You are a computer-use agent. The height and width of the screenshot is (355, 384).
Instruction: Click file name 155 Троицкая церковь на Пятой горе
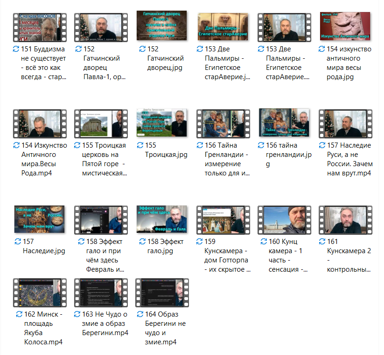[x=105, y=159]
